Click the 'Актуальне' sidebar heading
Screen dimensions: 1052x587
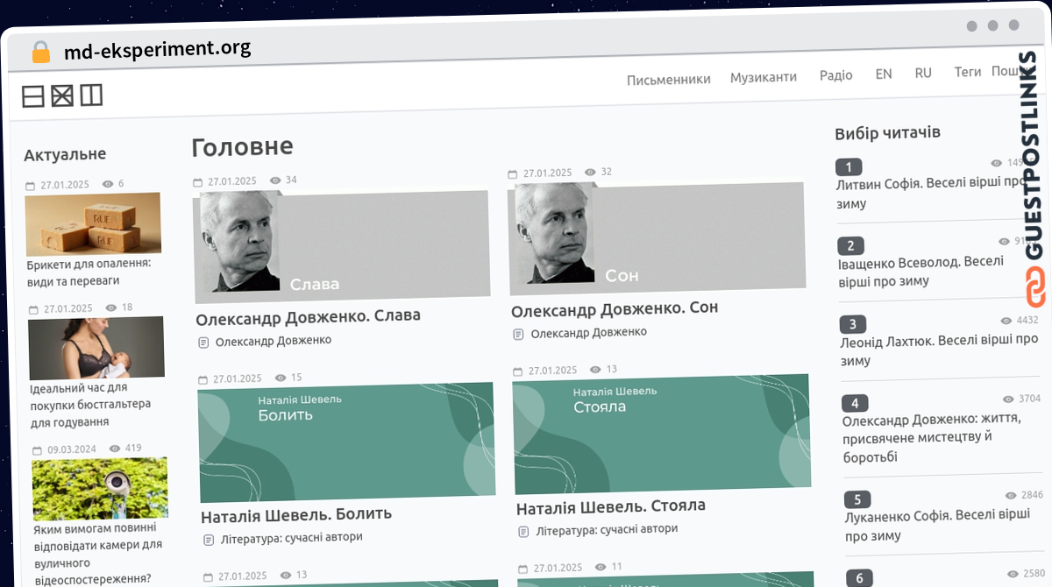coord(65,155)
